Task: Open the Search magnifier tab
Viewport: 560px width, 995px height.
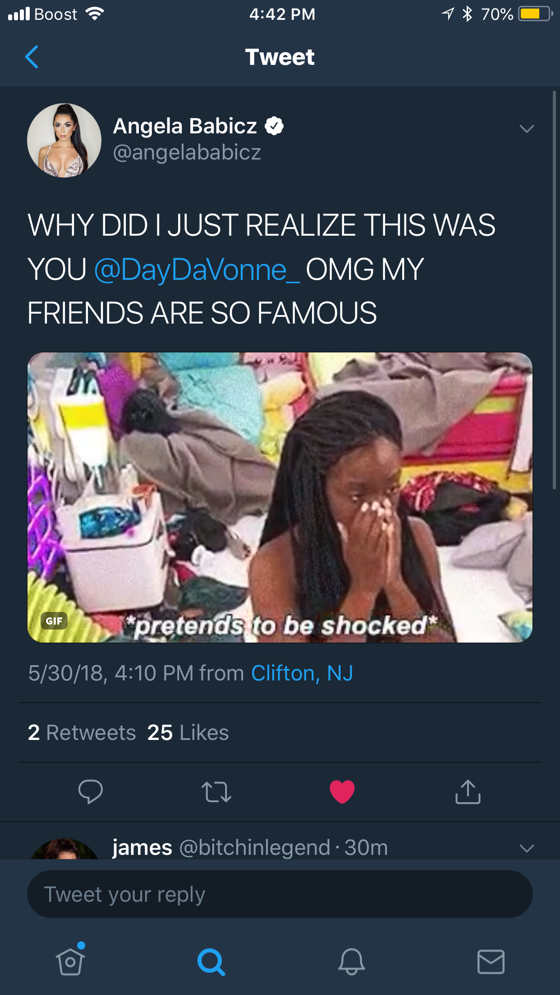Action: pyautogui.click(x=211, y=962)
